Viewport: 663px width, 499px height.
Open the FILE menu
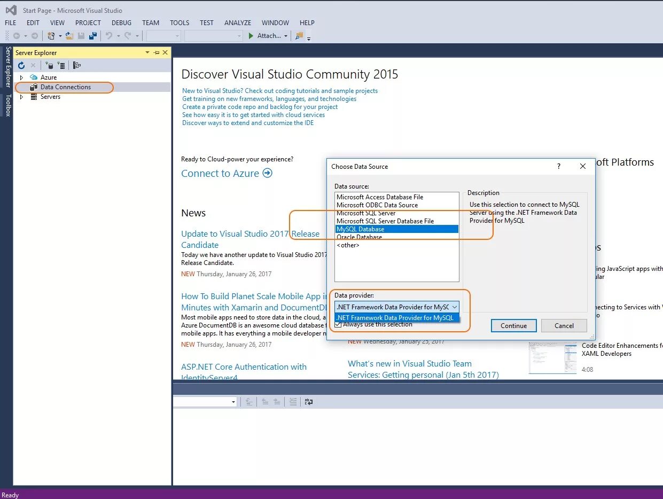[x=11, y=23]
